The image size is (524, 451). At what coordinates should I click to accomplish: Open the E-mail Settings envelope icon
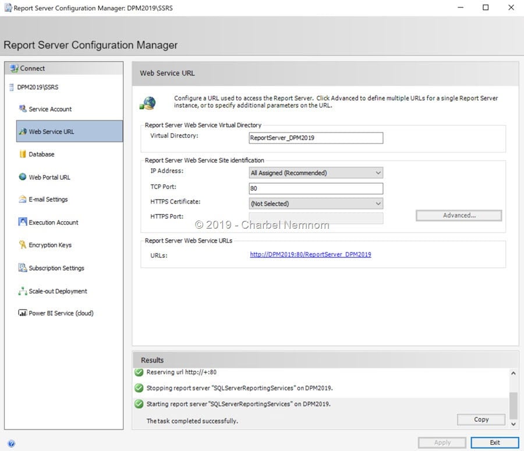[x=22, y=199]
